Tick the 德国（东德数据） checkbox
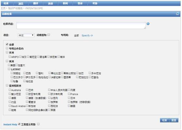 (27, 98)
